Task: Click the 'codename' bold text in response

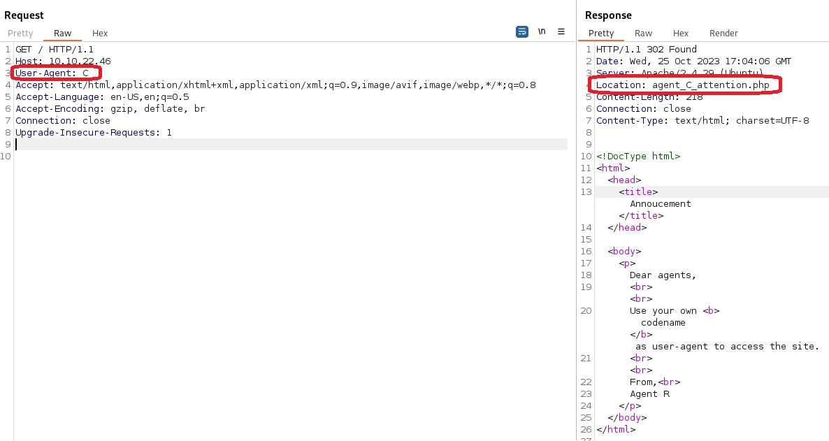Action: pos(663,323)
